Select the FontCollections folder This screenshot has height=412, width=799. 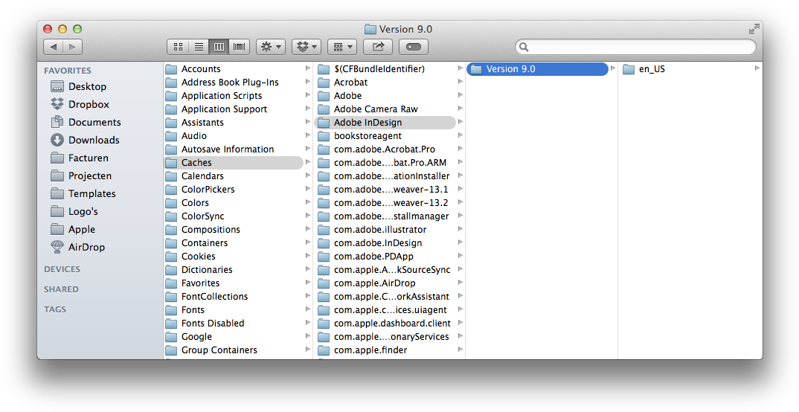[x=238, y=297]
